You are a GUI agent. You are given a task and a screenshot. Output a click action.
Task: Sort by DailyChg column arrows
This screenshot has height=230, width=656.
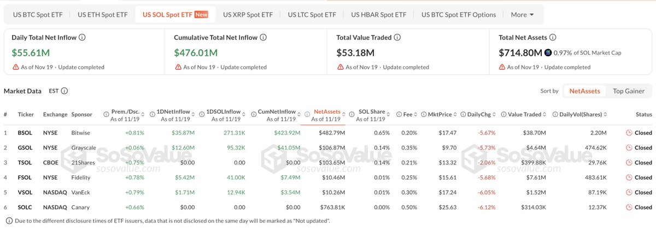click(x=500, y=115)
